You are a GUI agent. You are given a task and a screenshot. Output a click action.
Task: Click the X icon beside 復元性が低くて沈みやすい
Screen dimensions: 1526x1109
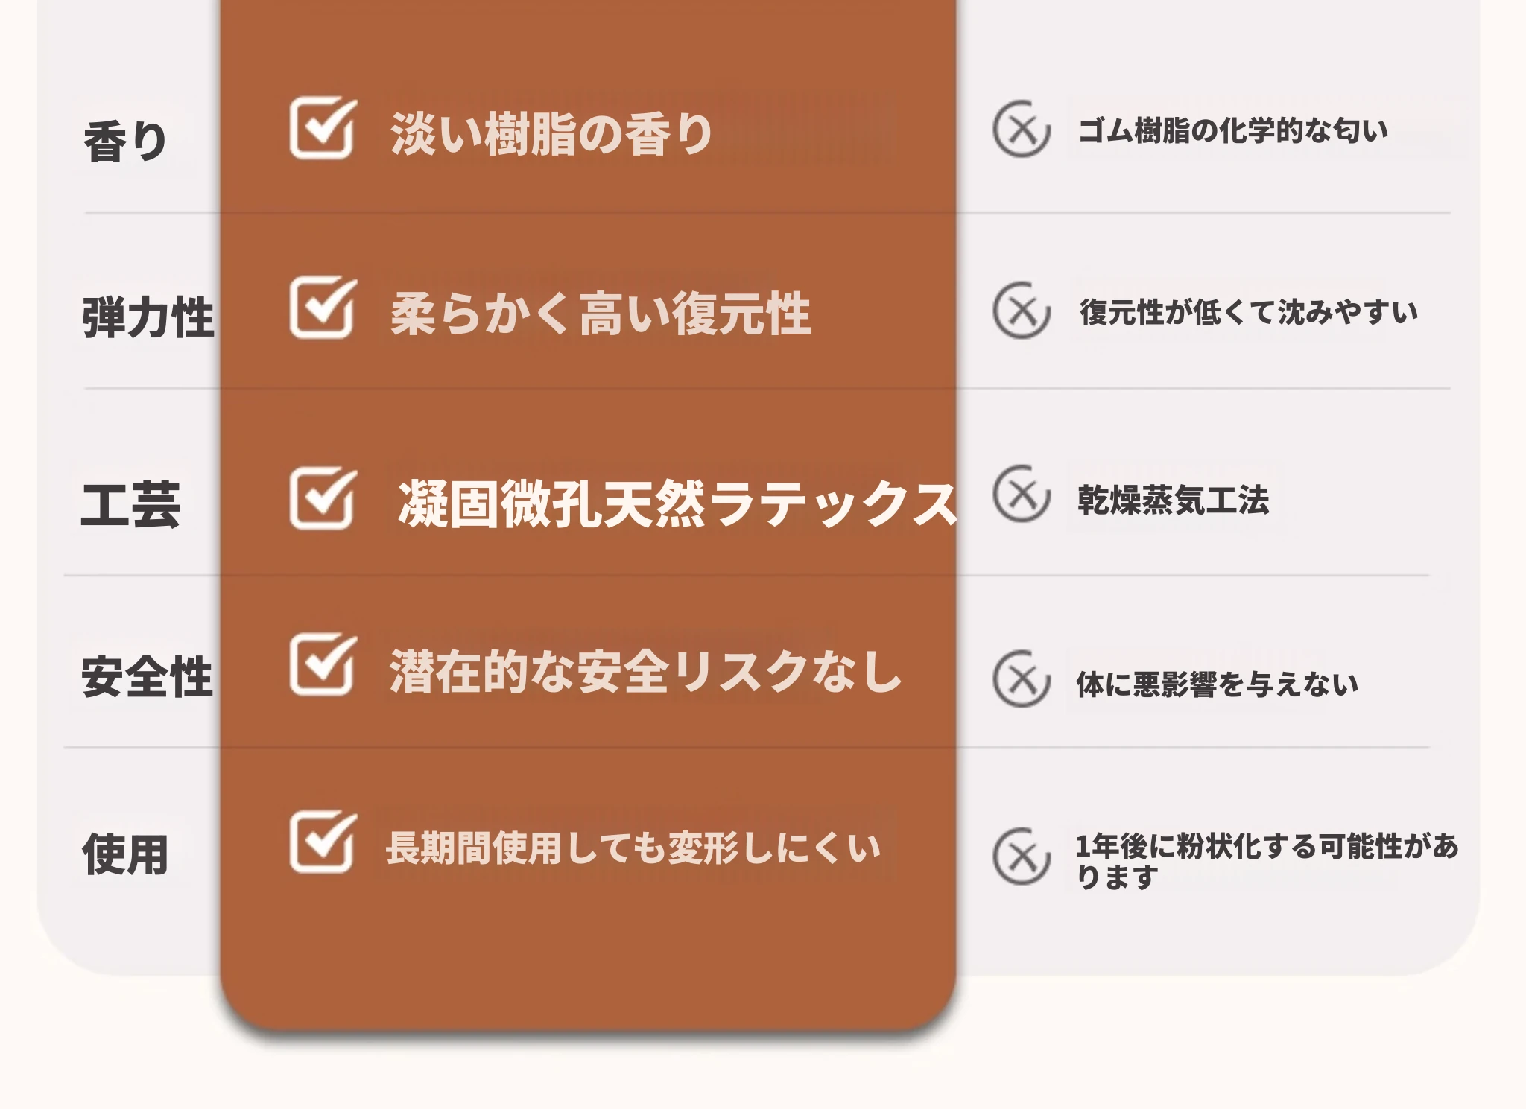coord(1022,311)
